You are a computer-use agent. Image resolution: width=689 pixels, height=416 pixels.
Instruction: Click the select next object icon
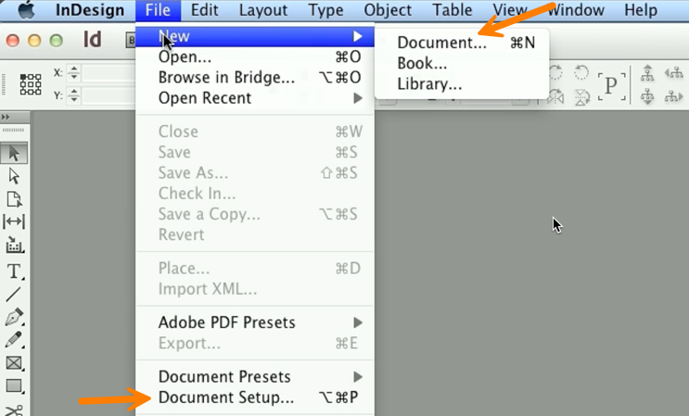(x=674, y=96)
